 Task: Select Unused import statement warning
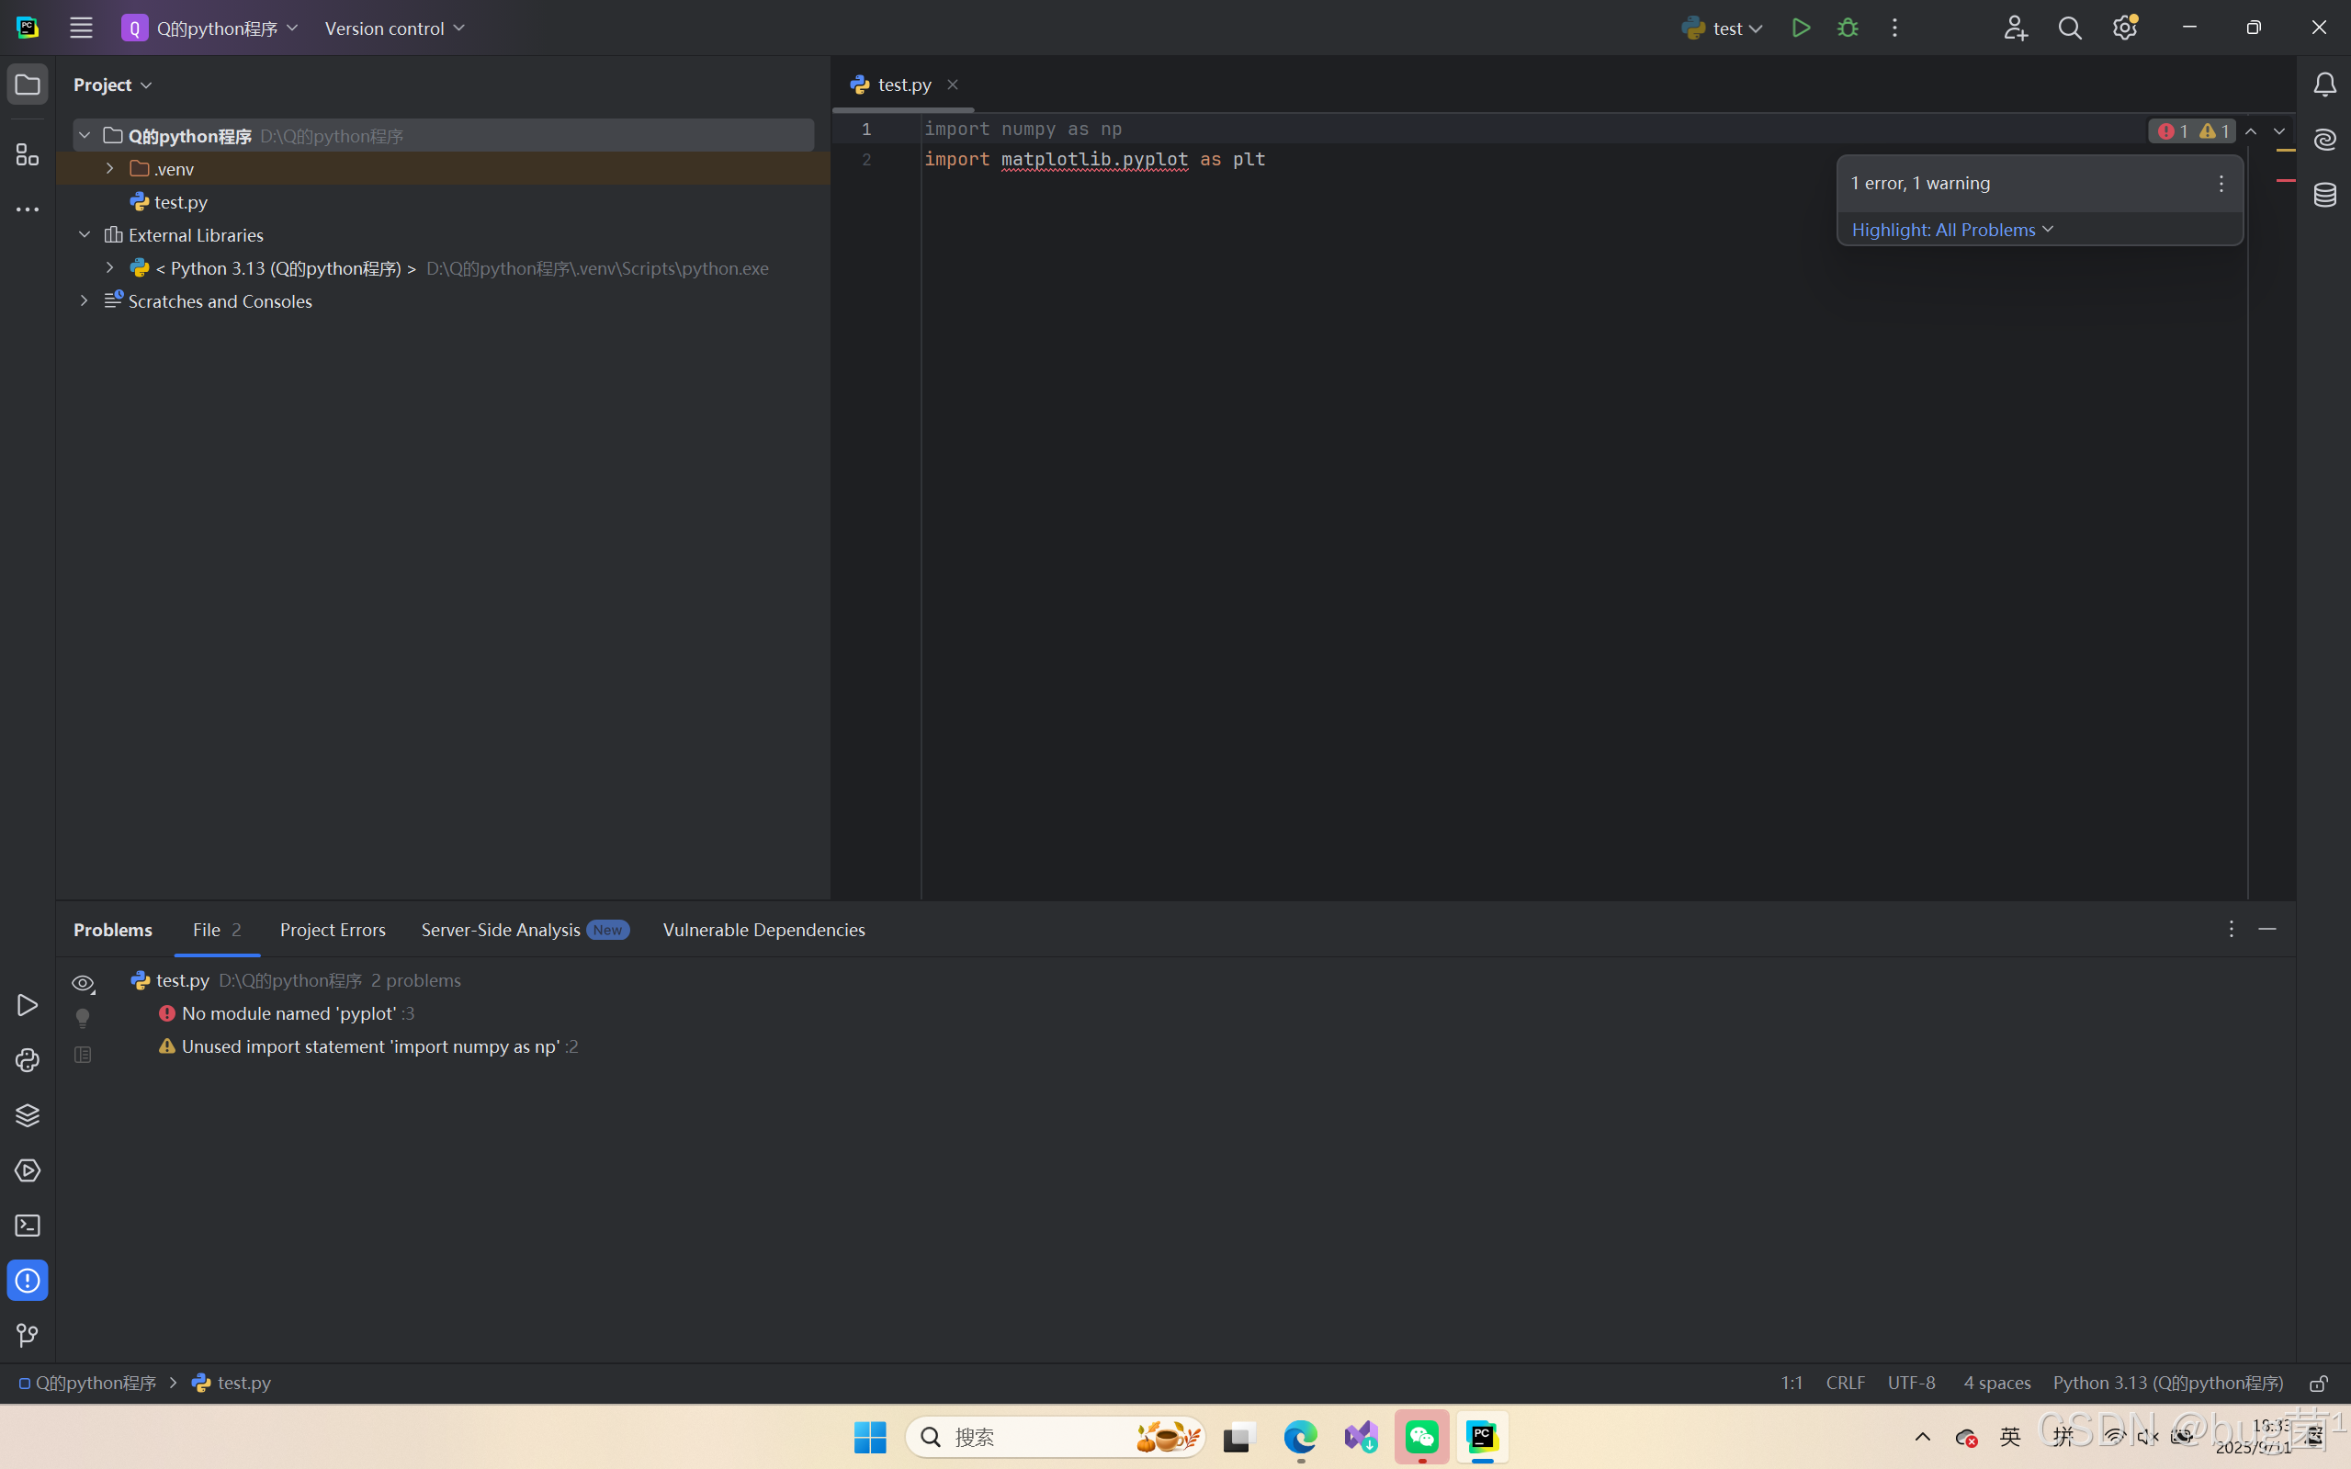pyautogui.click(x=369, y=1046)
